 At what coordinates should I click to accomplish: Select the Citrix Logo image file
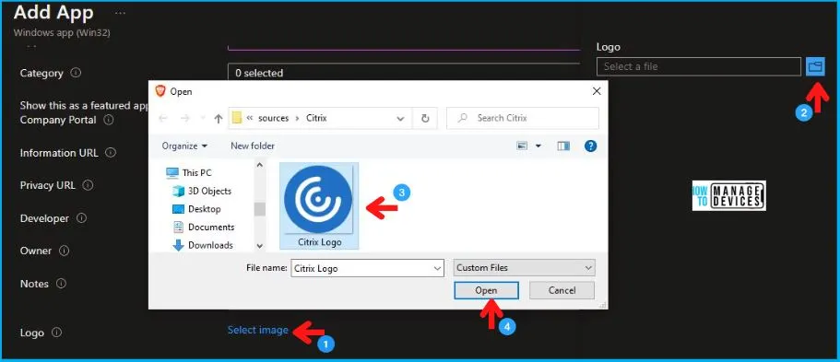(319, 206)
